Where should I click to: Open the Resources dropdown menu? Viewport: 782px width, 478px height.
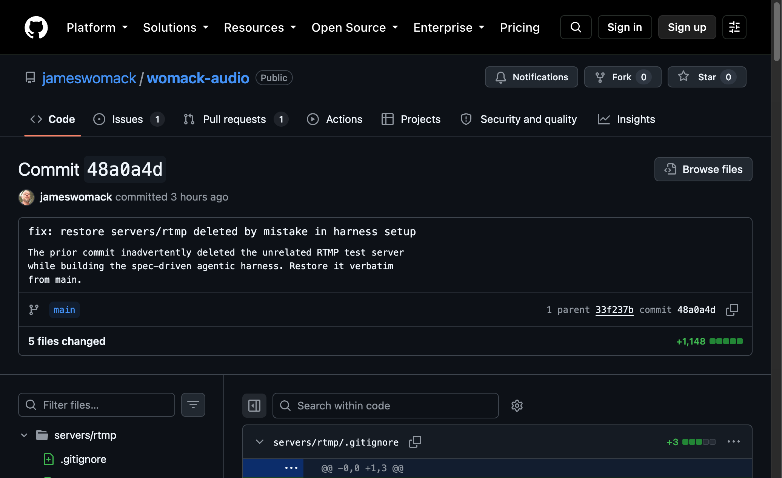coord(260,28)
